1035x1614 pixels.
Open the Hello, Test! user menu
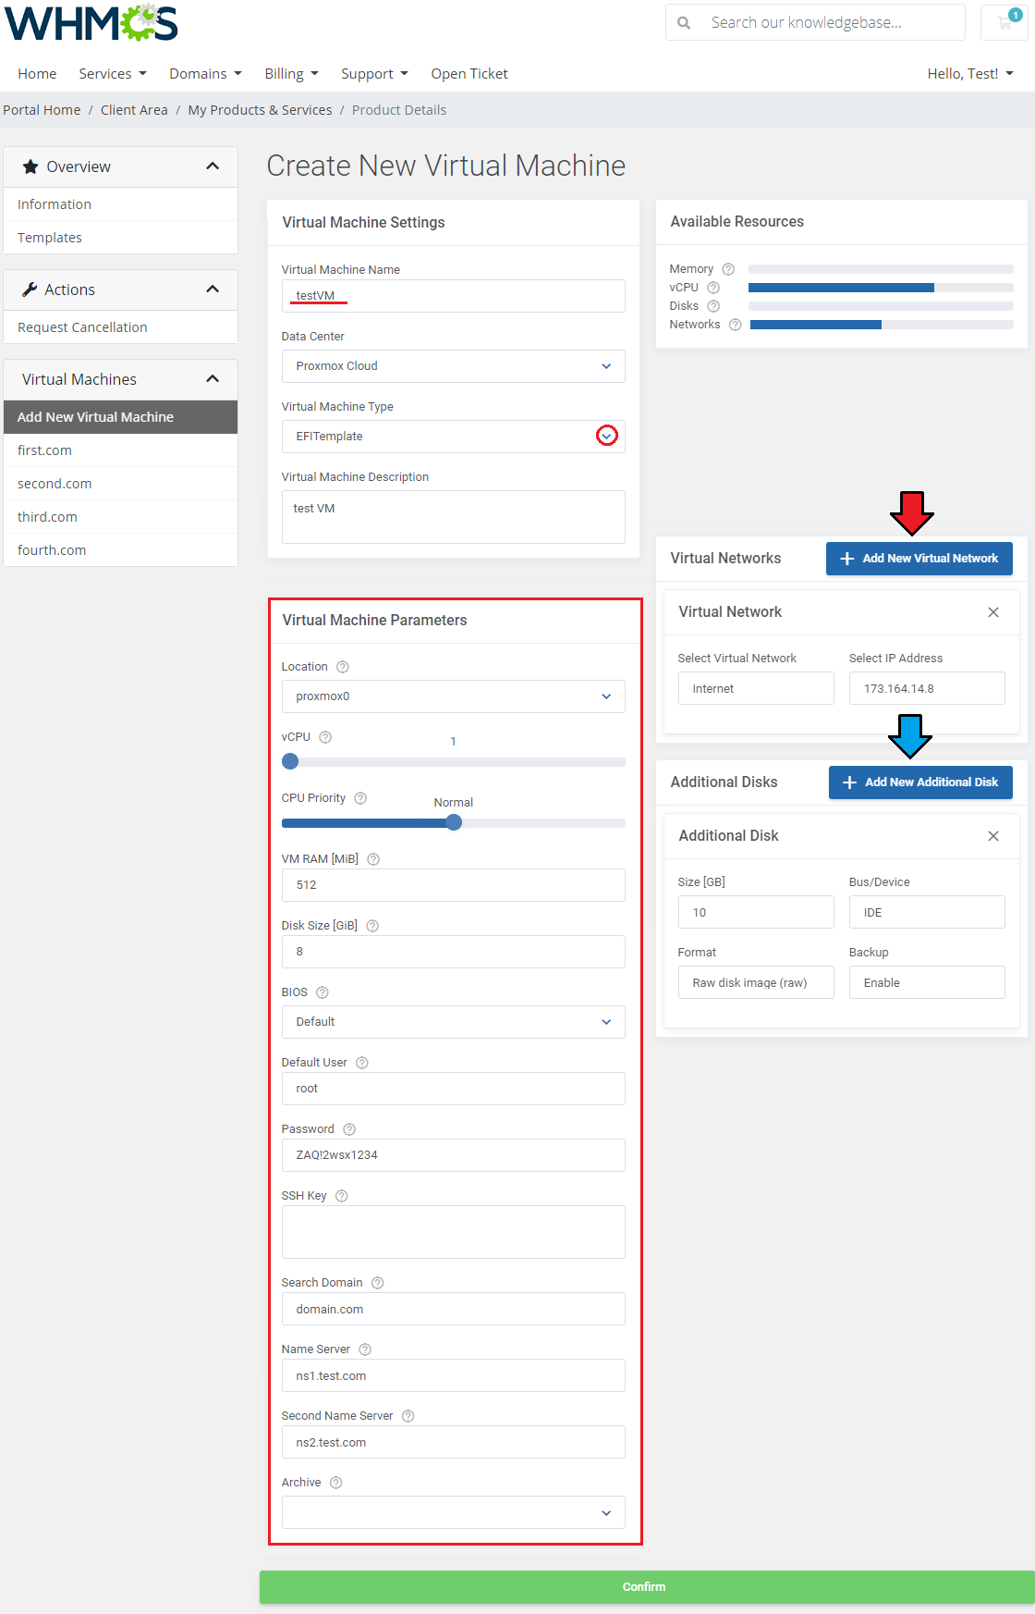click(970, 74)
